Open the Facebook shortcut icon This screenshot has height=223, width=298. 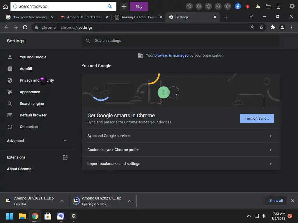[x=238, y=6]
